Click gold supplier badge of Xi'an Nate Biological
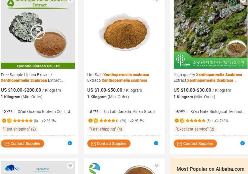Screen dimensions: 248x174 point(177,121)
